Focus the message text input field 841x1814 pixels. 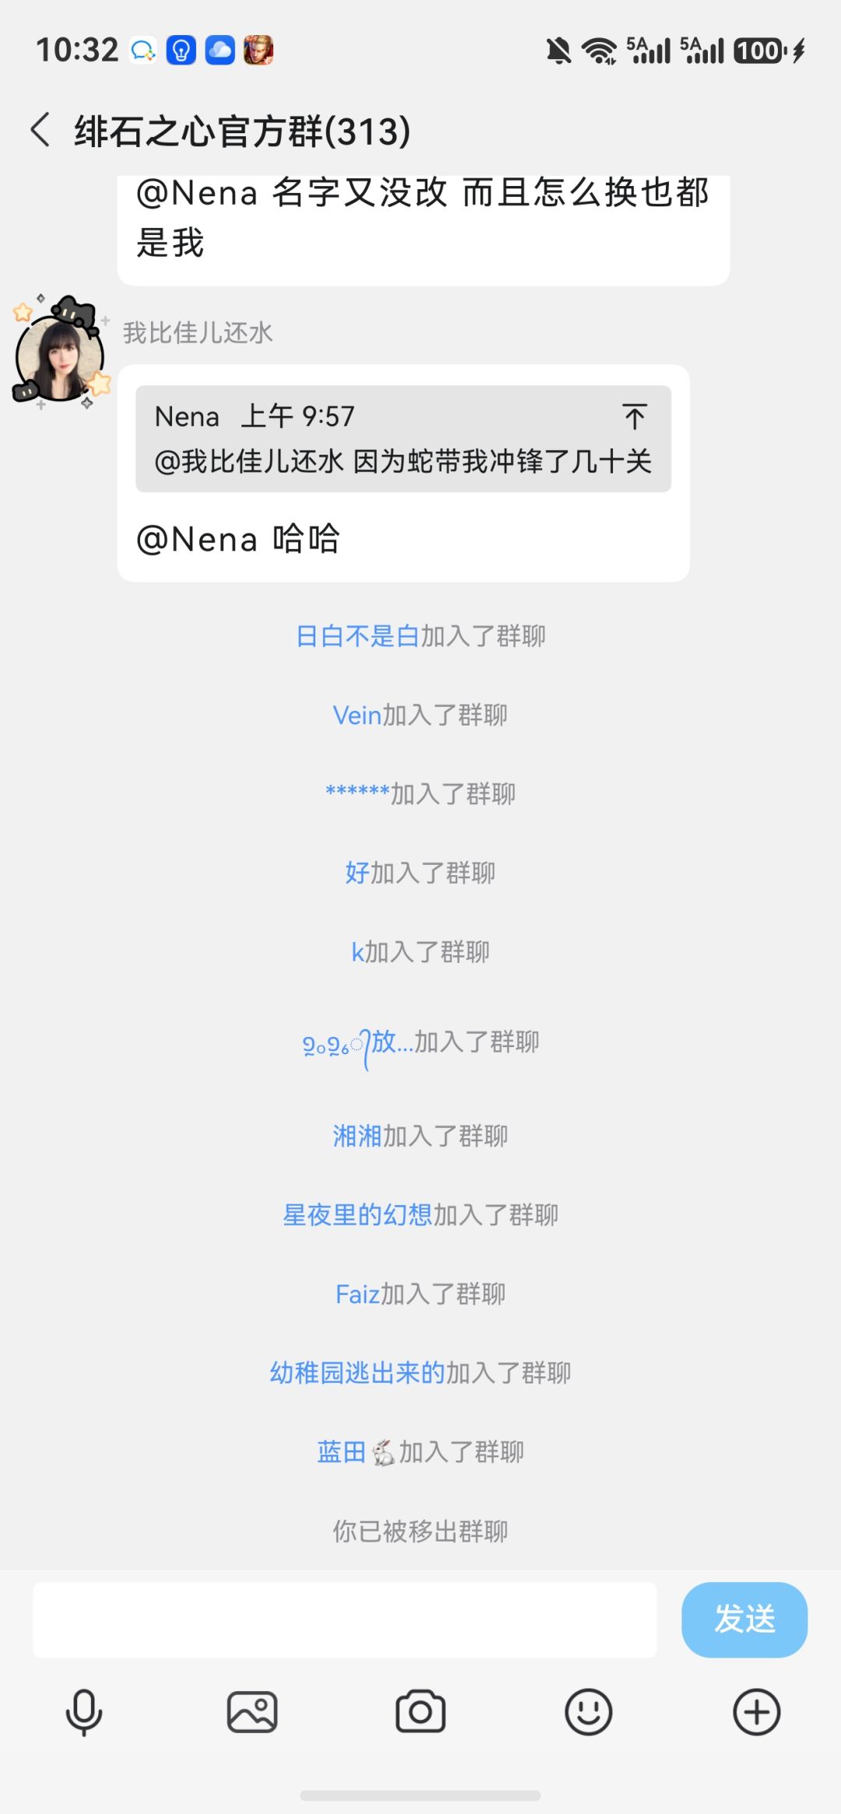[x=344, y=1619]
